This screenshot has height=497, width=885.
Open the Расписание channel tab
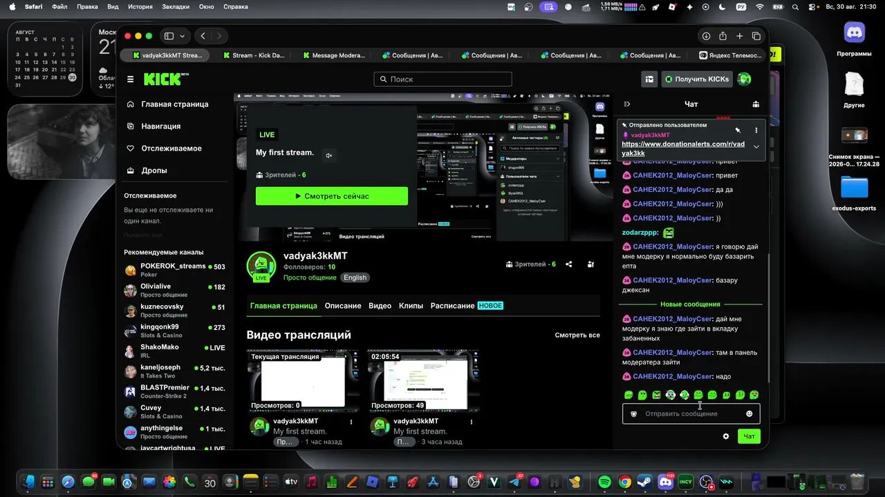[x=467, y=306]
